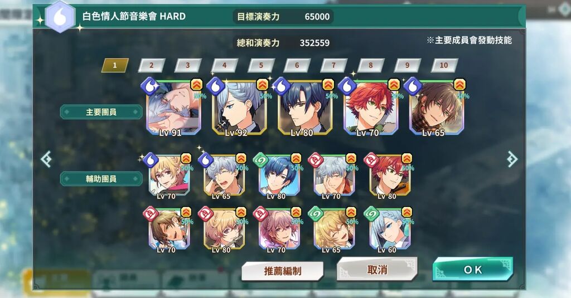This screenshot has height=298, width=571.
Task: Confirm the team with OK button
Action: pos(473,269)
